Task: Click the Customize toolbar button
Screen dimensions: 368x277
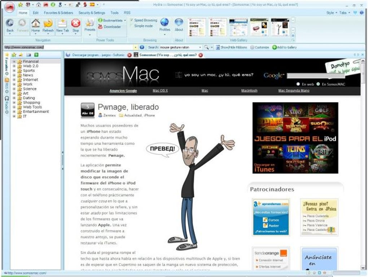Action: (259, 47)
